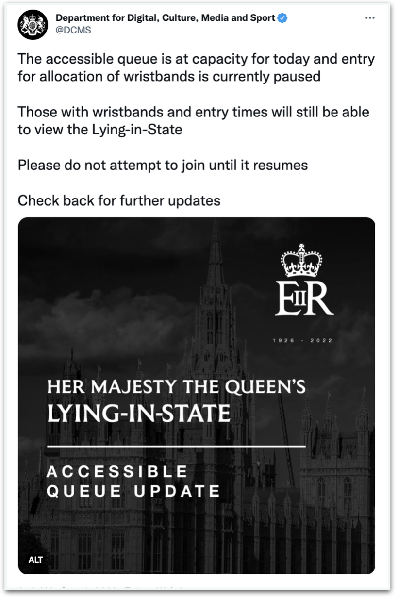
Task: Click the DCMS royal crest profile avatar
Action: pos(33,24)
